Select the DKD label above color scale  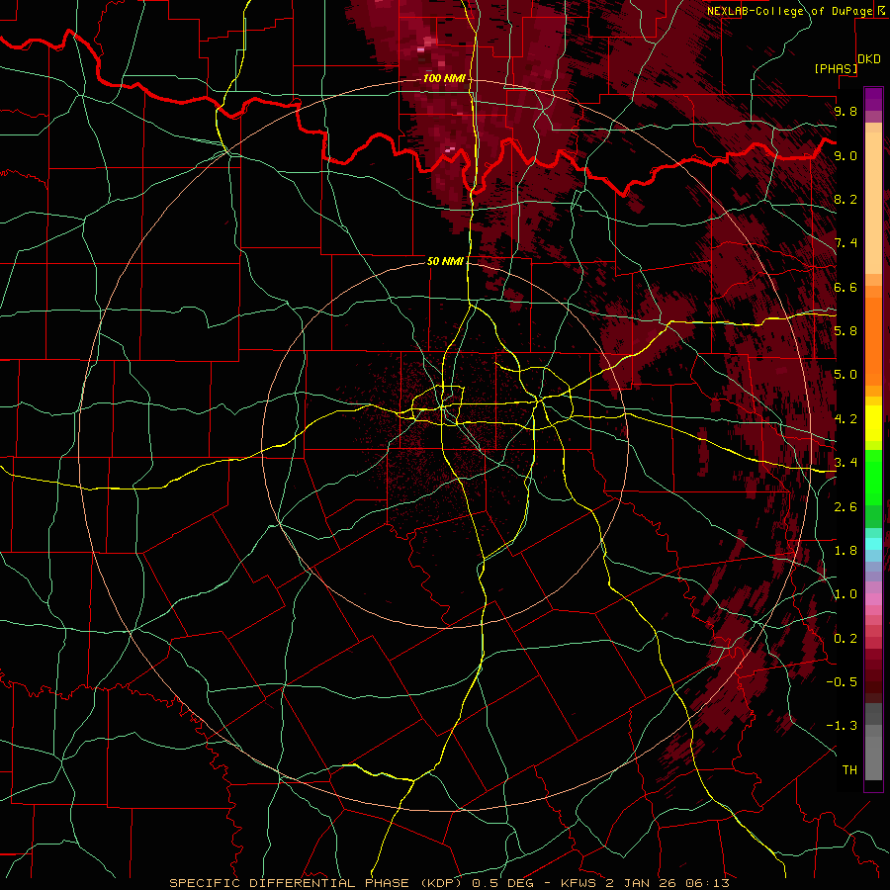[x=869, y=59]
